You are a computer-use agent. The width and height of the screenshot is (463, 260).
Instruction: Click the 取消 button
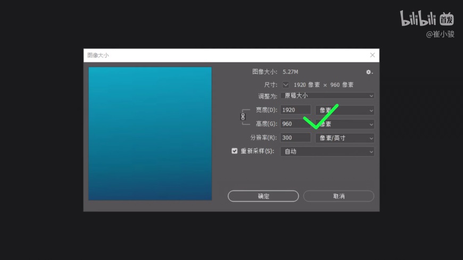coord(338,196)
